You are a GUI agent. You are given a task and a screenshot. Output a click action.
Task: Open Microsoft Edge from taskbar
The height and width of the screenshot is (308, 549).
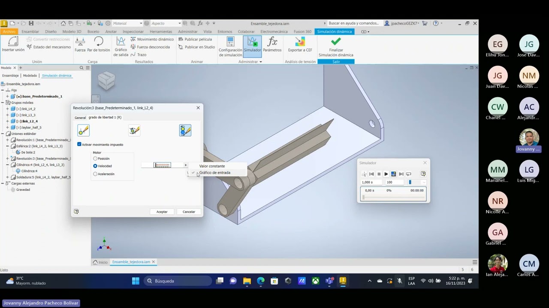point(261,281)
